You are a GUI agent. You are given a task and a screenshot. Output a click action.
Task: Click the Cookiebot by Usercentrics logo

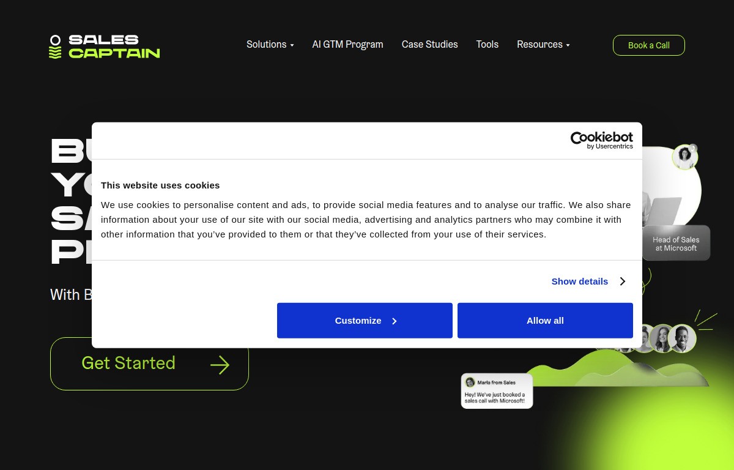pyautogui.click(x=601, y=140)
